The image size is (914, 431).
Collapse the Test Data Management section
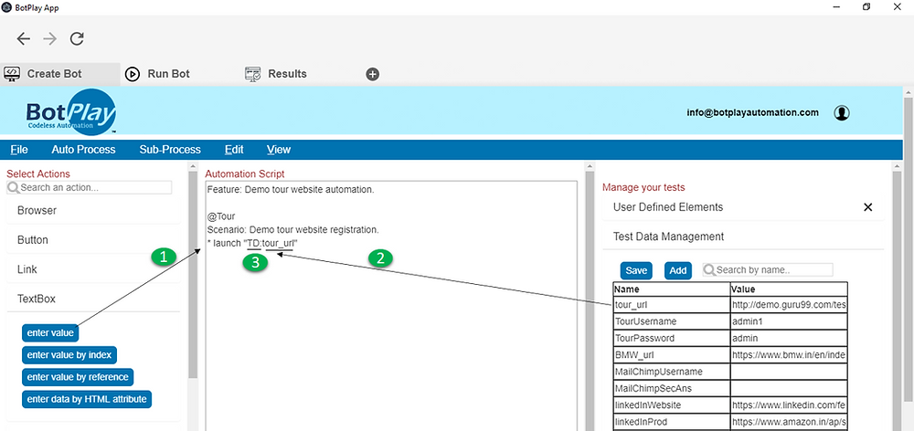(742, 237)
